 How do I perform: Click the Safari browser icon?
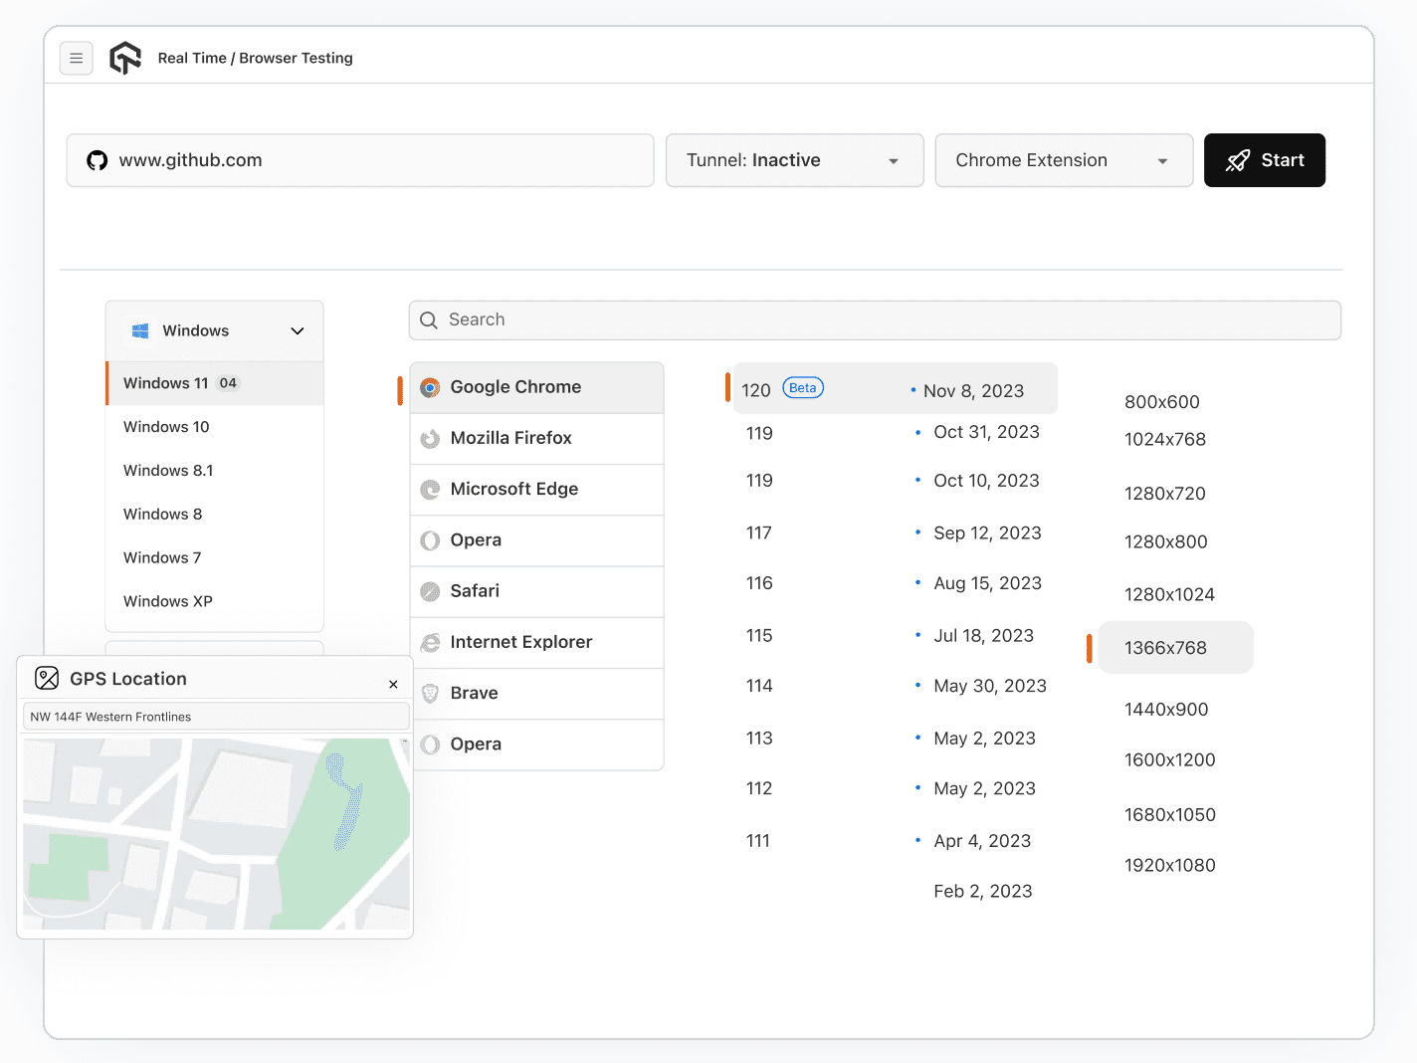click(x=430, y=591)
